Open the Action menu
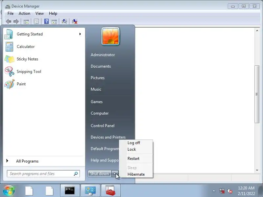This screenshot has height=197, width=263. pos(24,13)
